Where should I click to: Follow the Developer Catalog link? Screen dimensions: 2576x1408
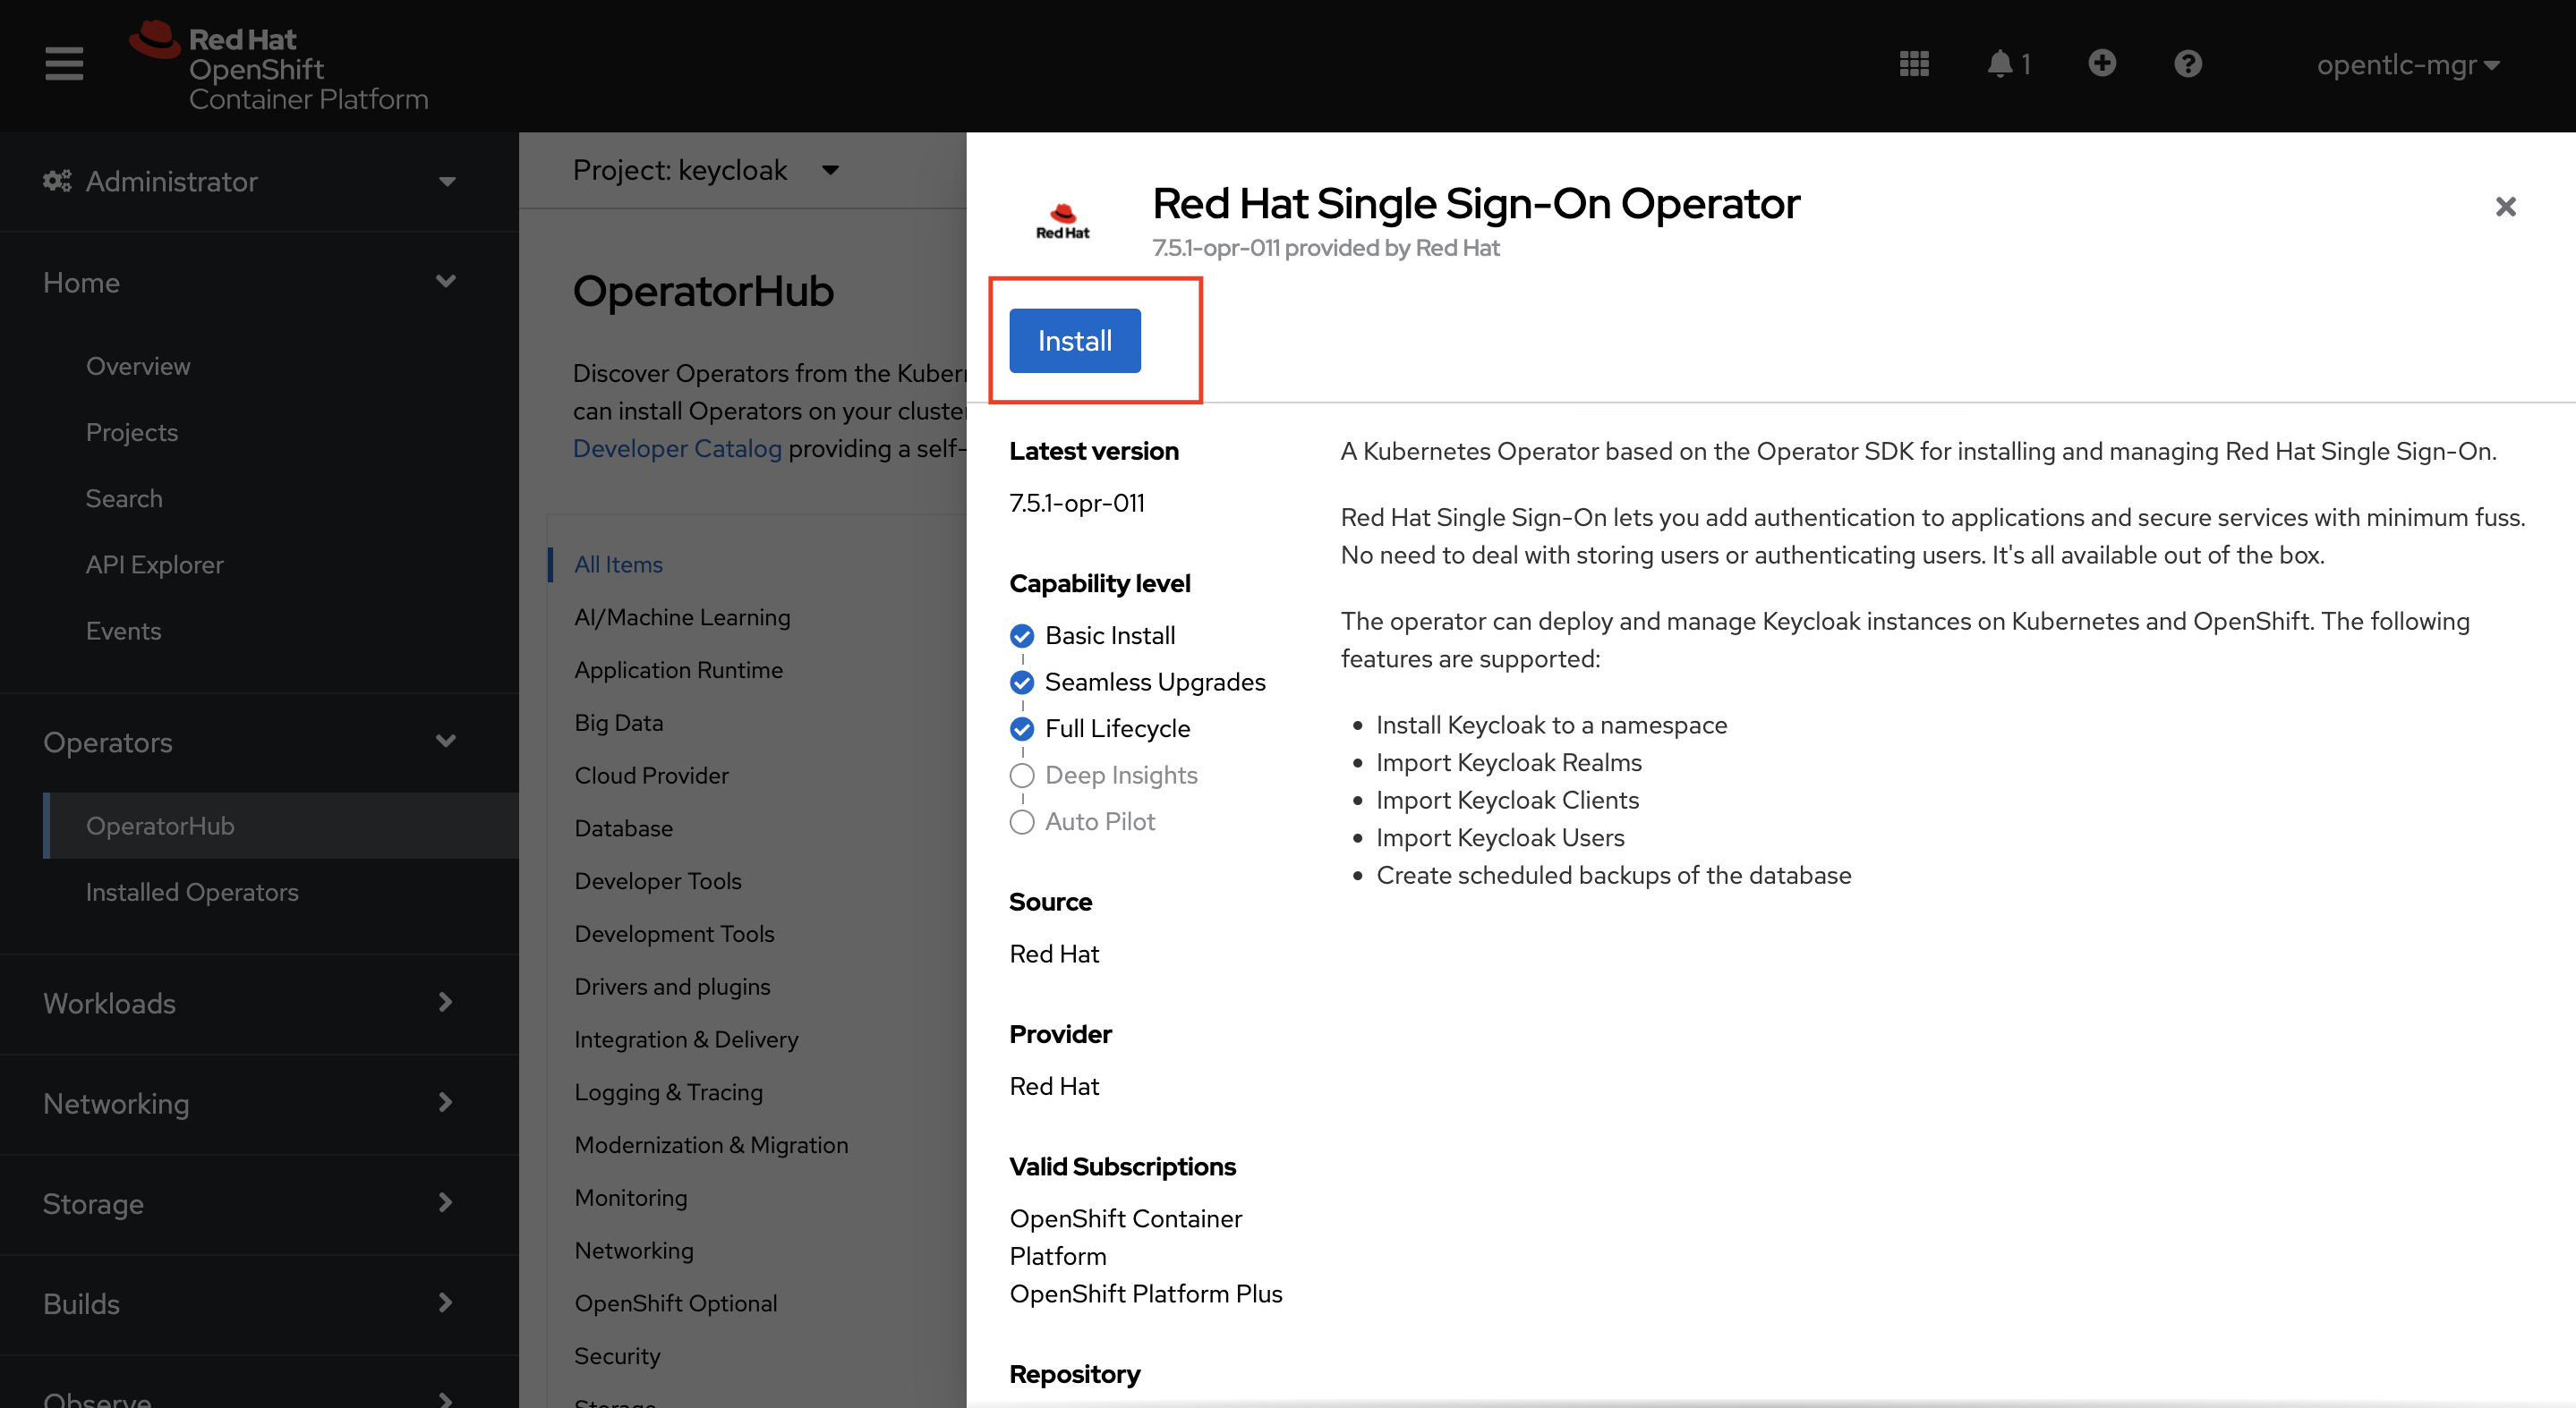click(x=677, y=449)
